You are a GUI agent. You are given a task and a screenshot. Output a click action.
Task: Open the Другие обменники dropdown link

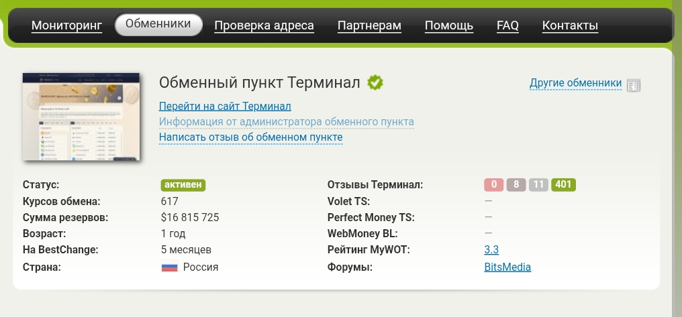pyautogui.click(x=575, y=83)
